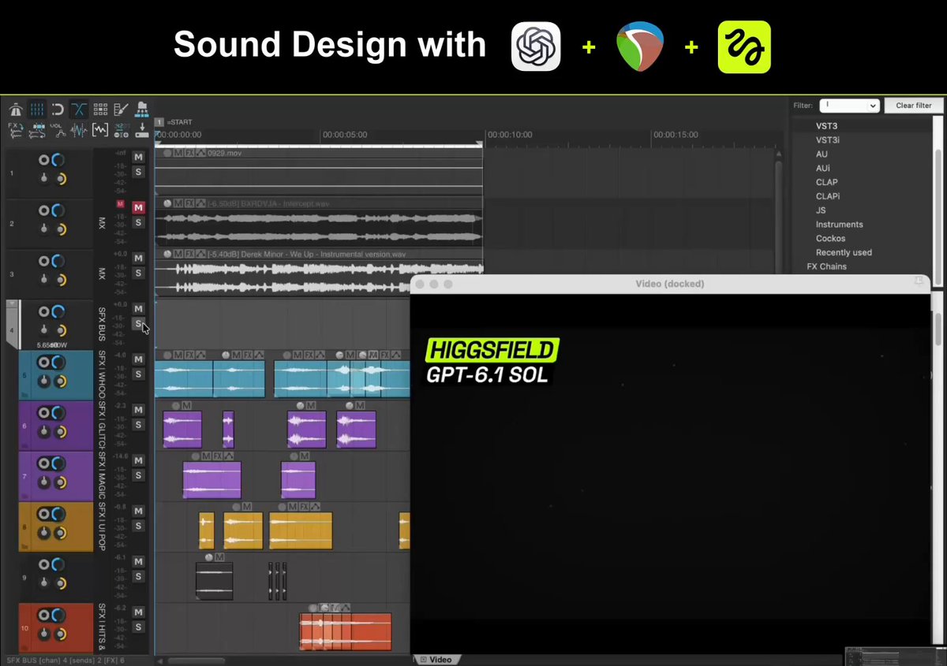
Task: Expand the FX Chains tree item
Action: click(x=826, y=266)
